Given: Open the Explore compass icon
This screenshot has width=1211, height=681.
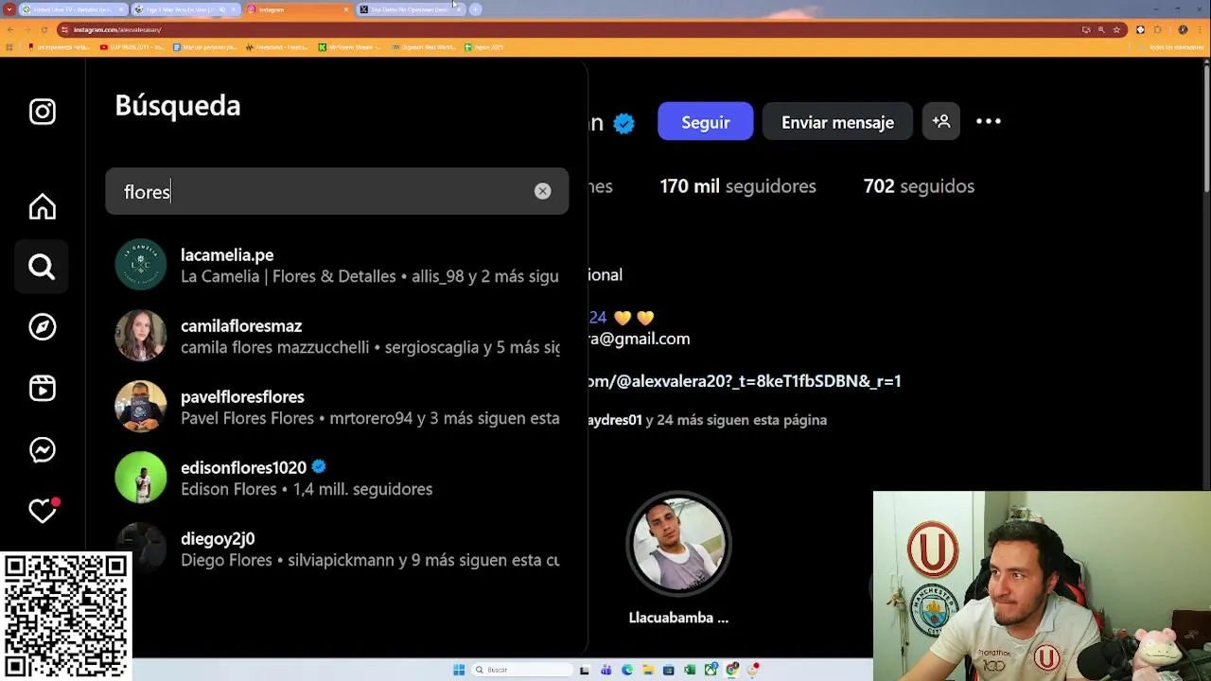Looking at the screenshot, I should 42,327.
